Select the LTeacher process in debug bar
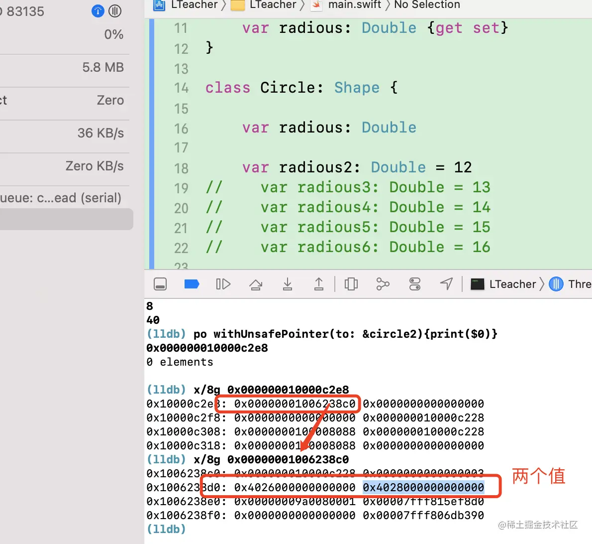The image size is (592, 544). 503,284
